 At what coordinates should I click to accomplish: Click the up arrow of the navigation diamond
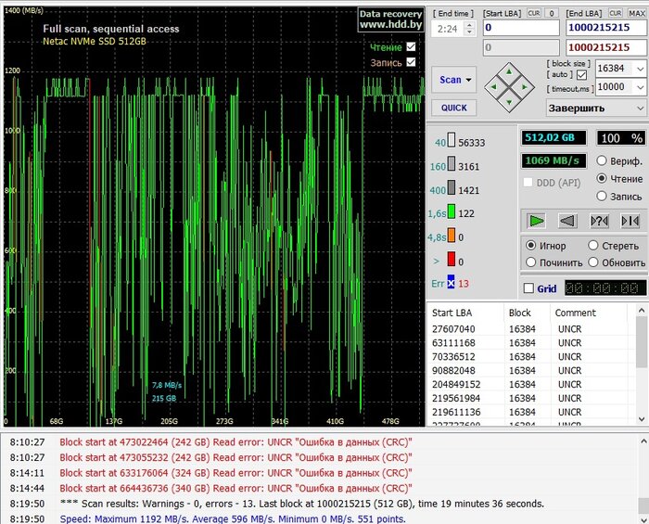(x=509, y=72)
